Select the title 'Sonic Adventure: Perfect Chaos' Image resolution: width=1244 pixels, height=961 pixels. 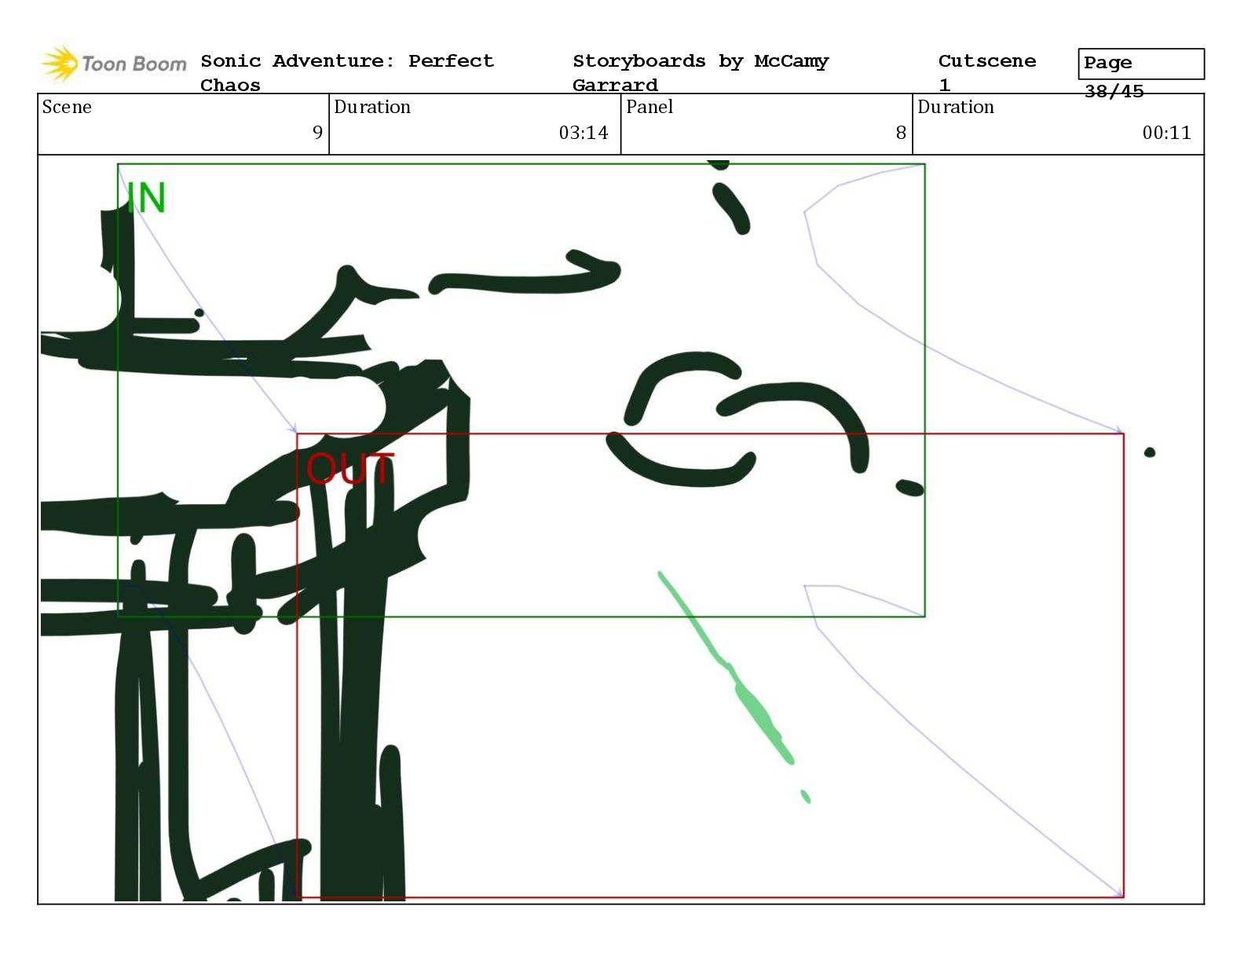click(347, 73)
